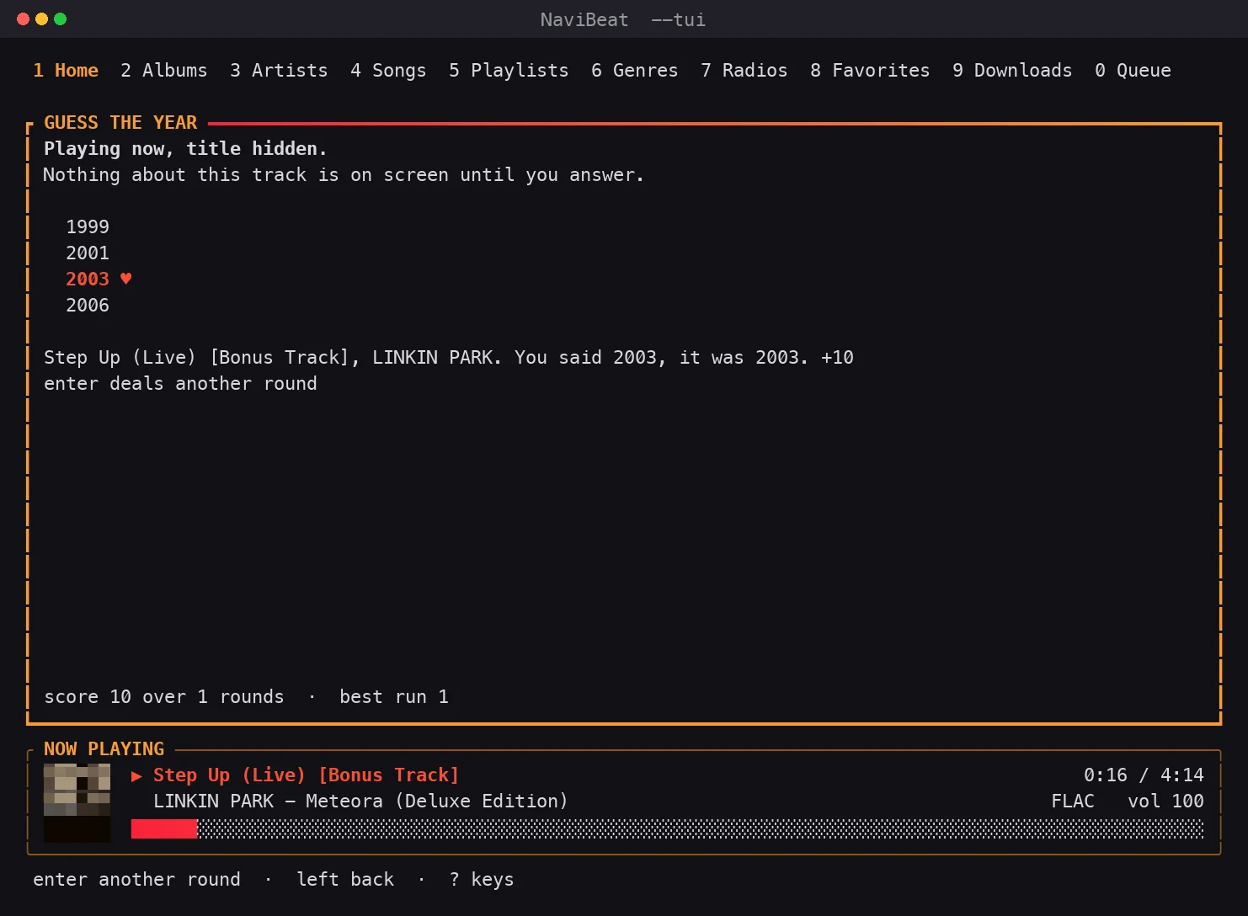
Task: Click the result line showing +10
Action: pyautogui.click(x=449, y=358)
